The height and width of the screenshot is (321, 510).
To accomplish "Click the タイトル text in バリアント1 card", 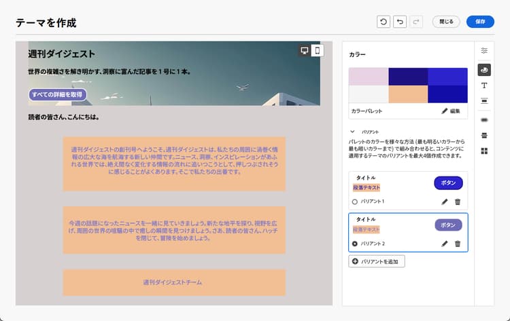I will (x=366, y=178).
